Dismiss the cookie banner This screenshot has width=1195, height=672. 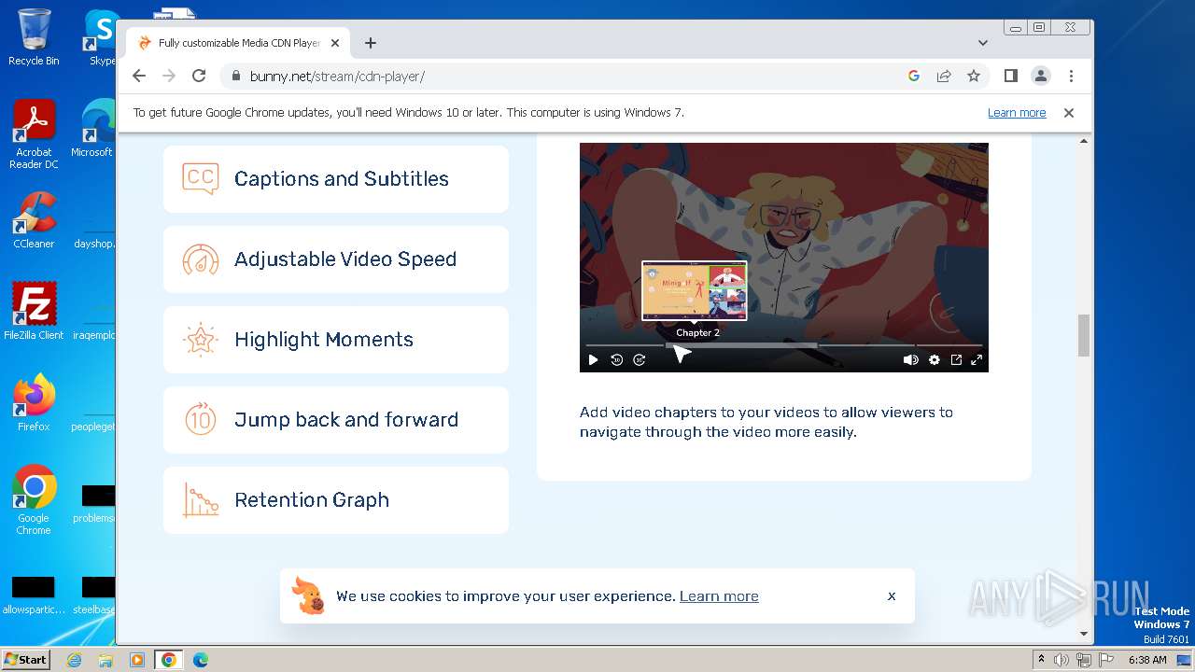tap(892, 596)
